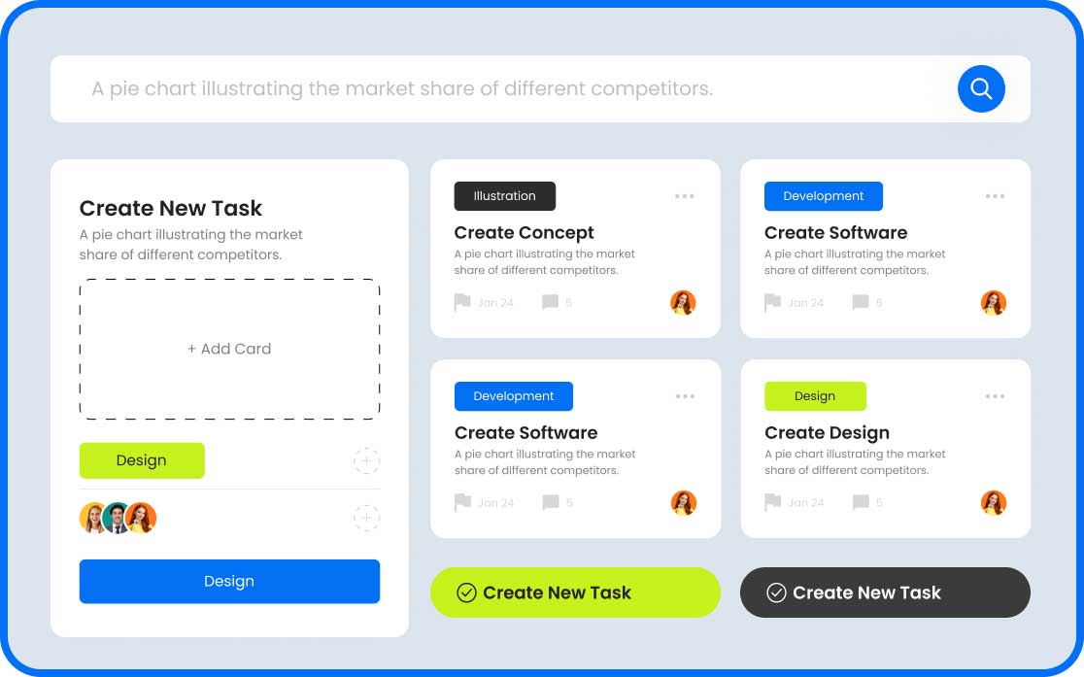Click the checkmark icon in lime Create New Task button

(466, 592)
